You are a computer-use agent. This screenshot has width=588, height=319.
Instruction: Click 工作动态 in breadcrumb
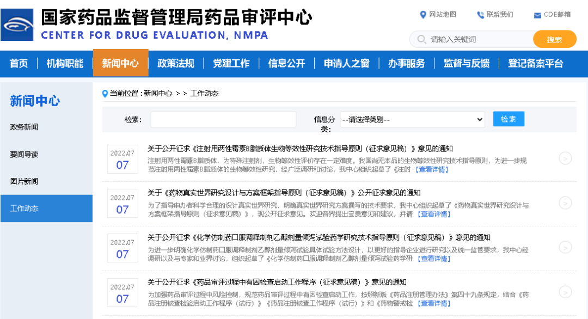pos(204,93)
